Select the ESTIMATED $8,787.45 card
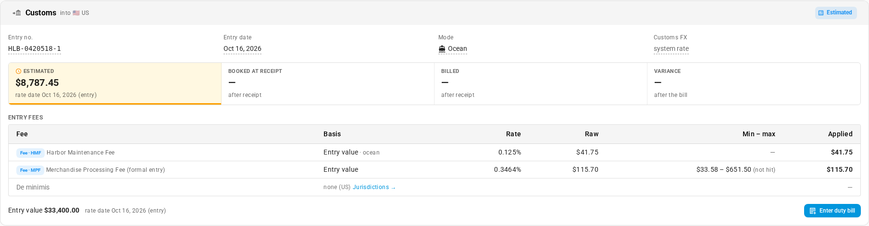 115,83
